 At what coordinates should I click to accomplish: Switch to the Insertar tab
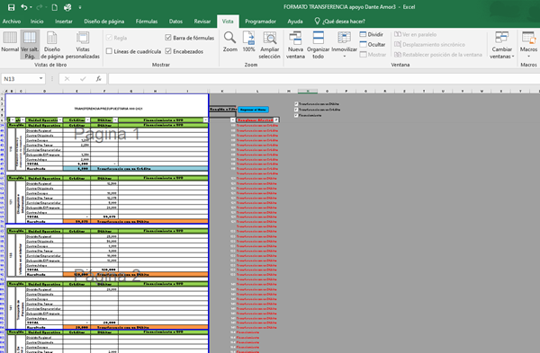64,22
